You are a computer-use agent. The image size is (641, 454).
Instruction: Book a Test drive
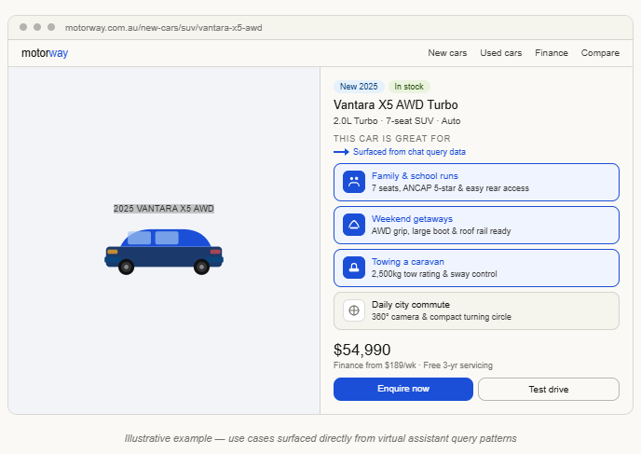(x=548, y=389)
